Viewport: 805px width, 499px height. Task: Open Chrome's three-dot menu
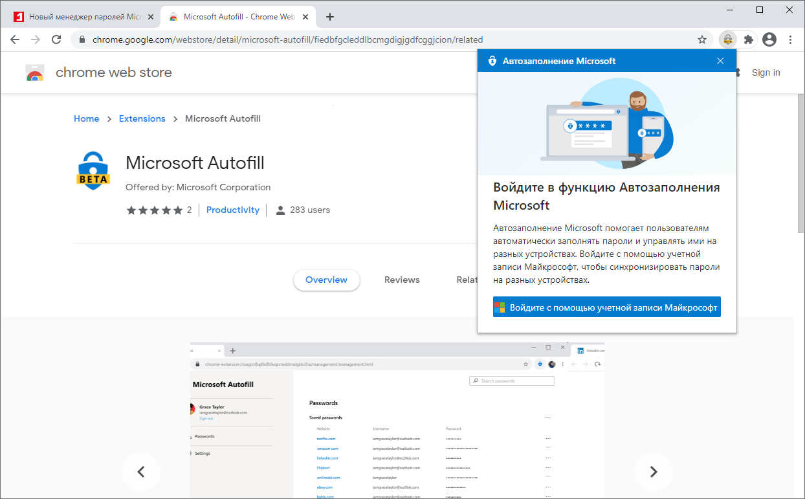[x=790, y=39]
